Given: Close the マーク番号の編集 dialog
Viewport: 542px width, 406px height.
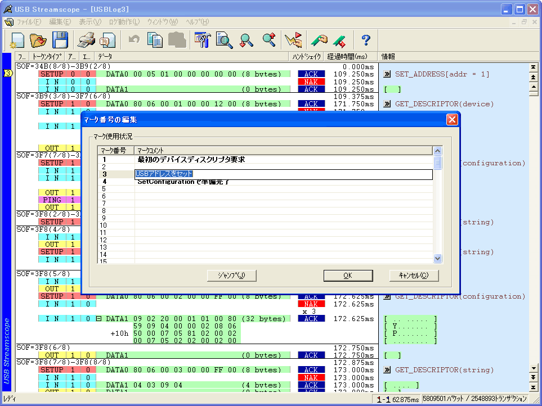Looking at the screenshot, I should pos(452,120).
